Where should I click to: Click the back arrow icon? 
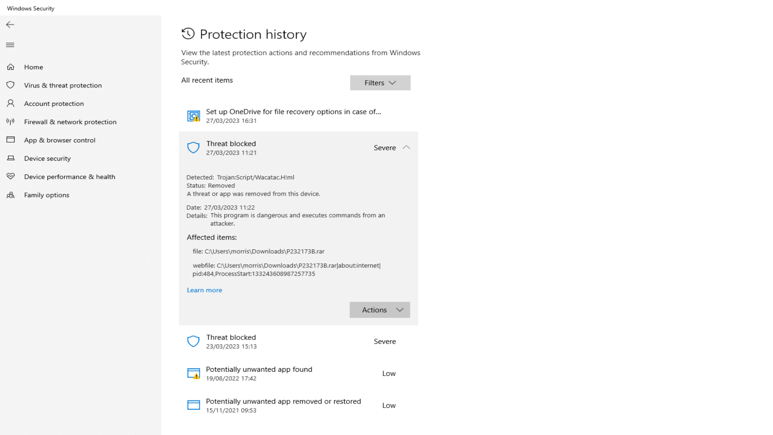pos(10,25)
